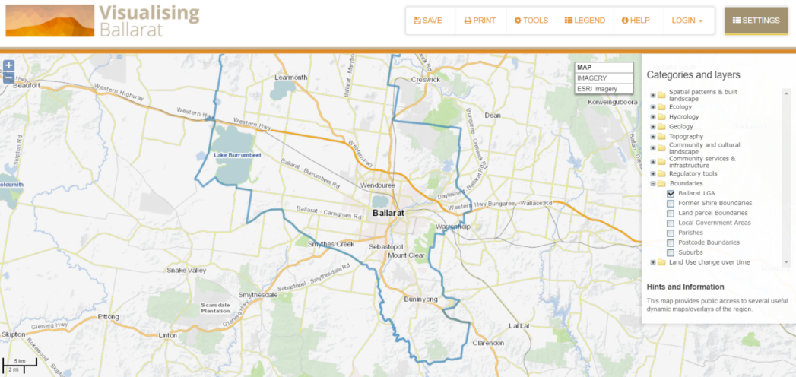The width and height of the screenshot is (796, 377).
Task: Check the Parishes layer checkbox
Action: click(671, 233)
